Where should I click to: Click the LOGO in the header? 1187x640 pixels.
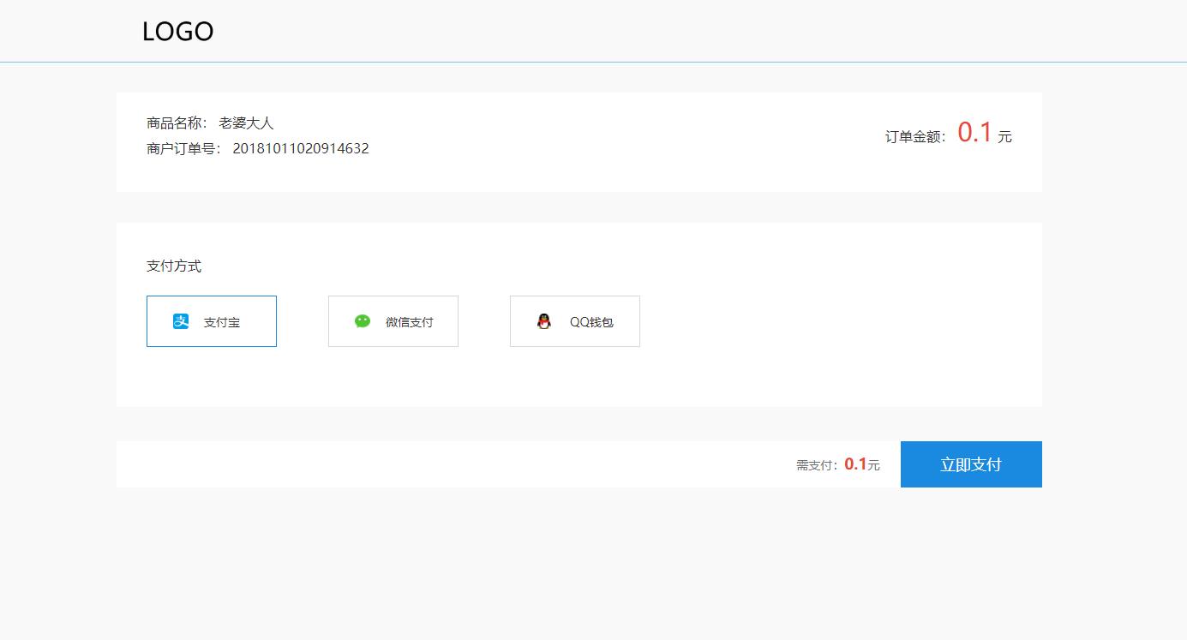pos(177,32)
